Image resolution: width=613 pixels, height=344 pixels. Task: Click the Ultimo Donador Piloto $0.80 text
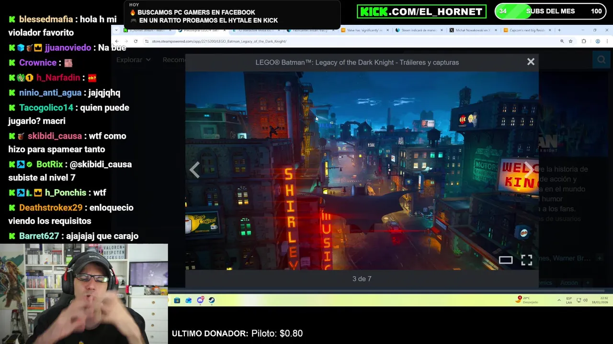click(x=237, y=333)
